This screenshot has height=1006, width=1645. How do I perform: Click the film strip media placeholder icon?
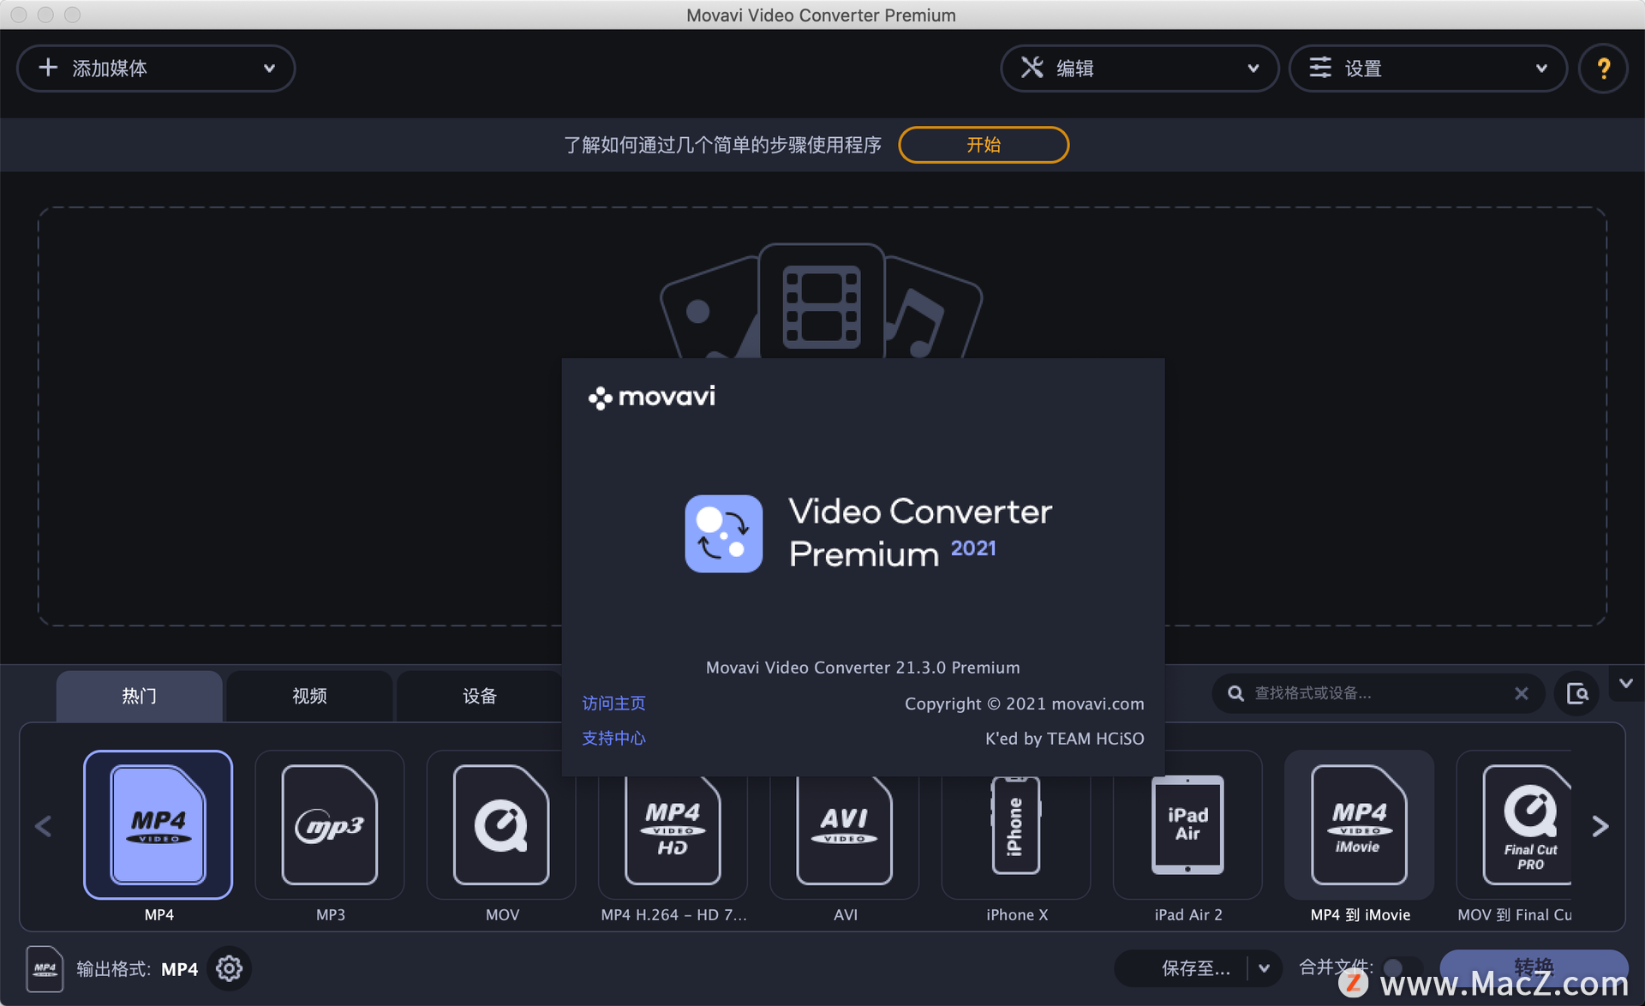click(822, 305)
